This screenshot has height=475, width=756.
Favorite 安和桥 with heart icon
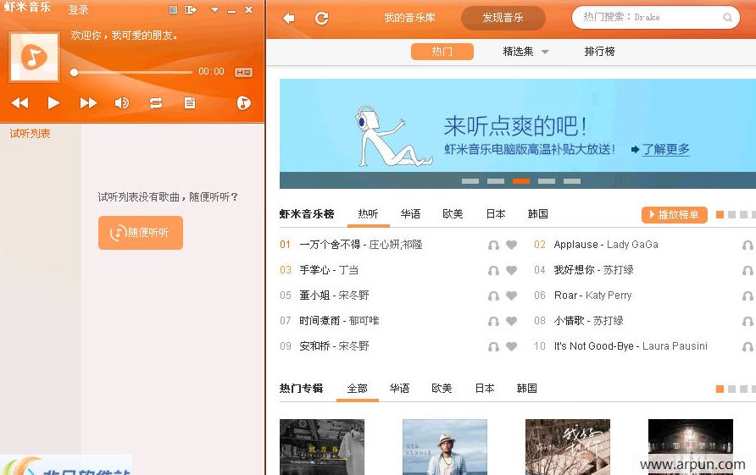coord(512,346)
